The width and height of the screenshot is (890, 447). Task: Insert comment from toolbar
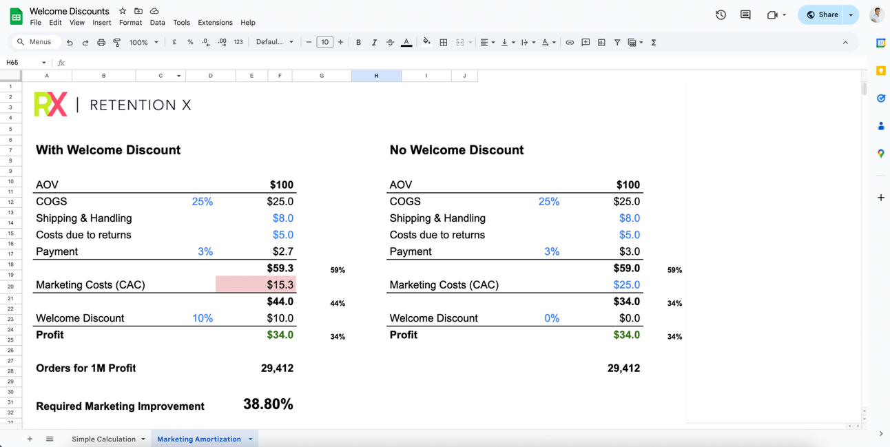click(586, 42)
